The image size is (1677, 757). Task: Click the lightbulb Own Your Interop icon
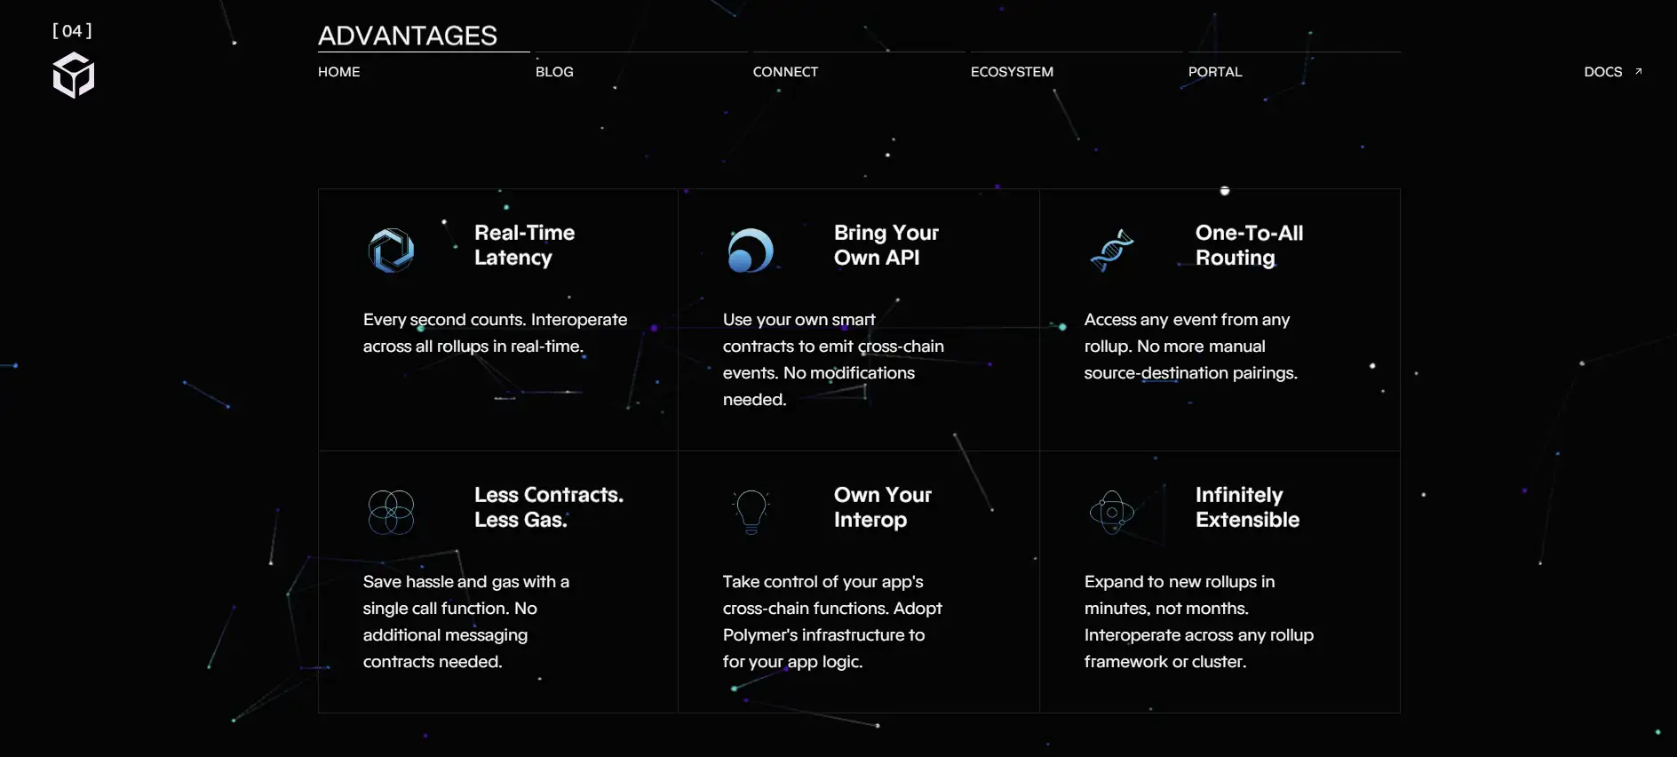point(751,513)
